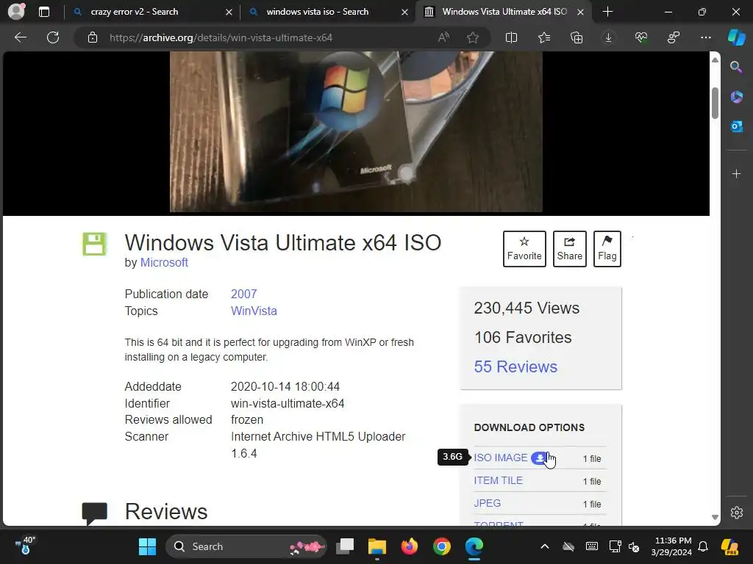Image resolution: width=753 pixels, height=564 pixels.
Task: Start Read aloud from the address bar
Action: coord(443,37)
